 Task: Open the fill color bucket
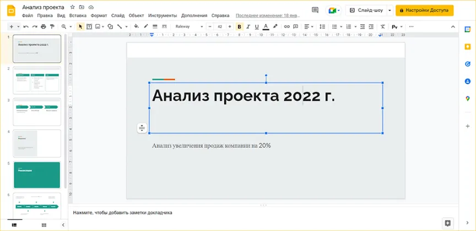137,27
